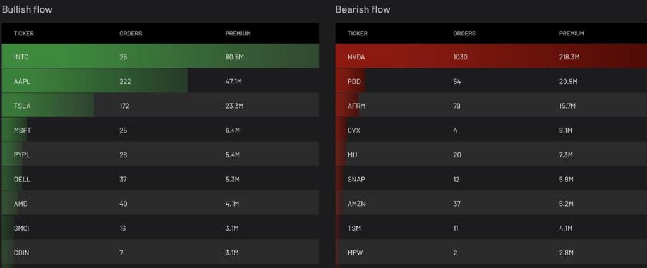
Task: Open the AMZN bearish row
Action: [357, 204]
